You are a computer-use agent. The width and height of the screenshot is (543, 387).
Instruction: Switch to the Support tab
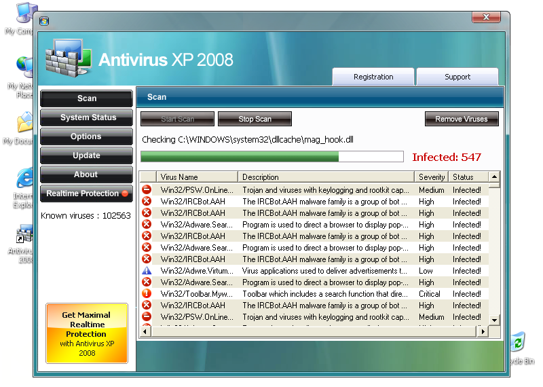(x=457, y=77)
